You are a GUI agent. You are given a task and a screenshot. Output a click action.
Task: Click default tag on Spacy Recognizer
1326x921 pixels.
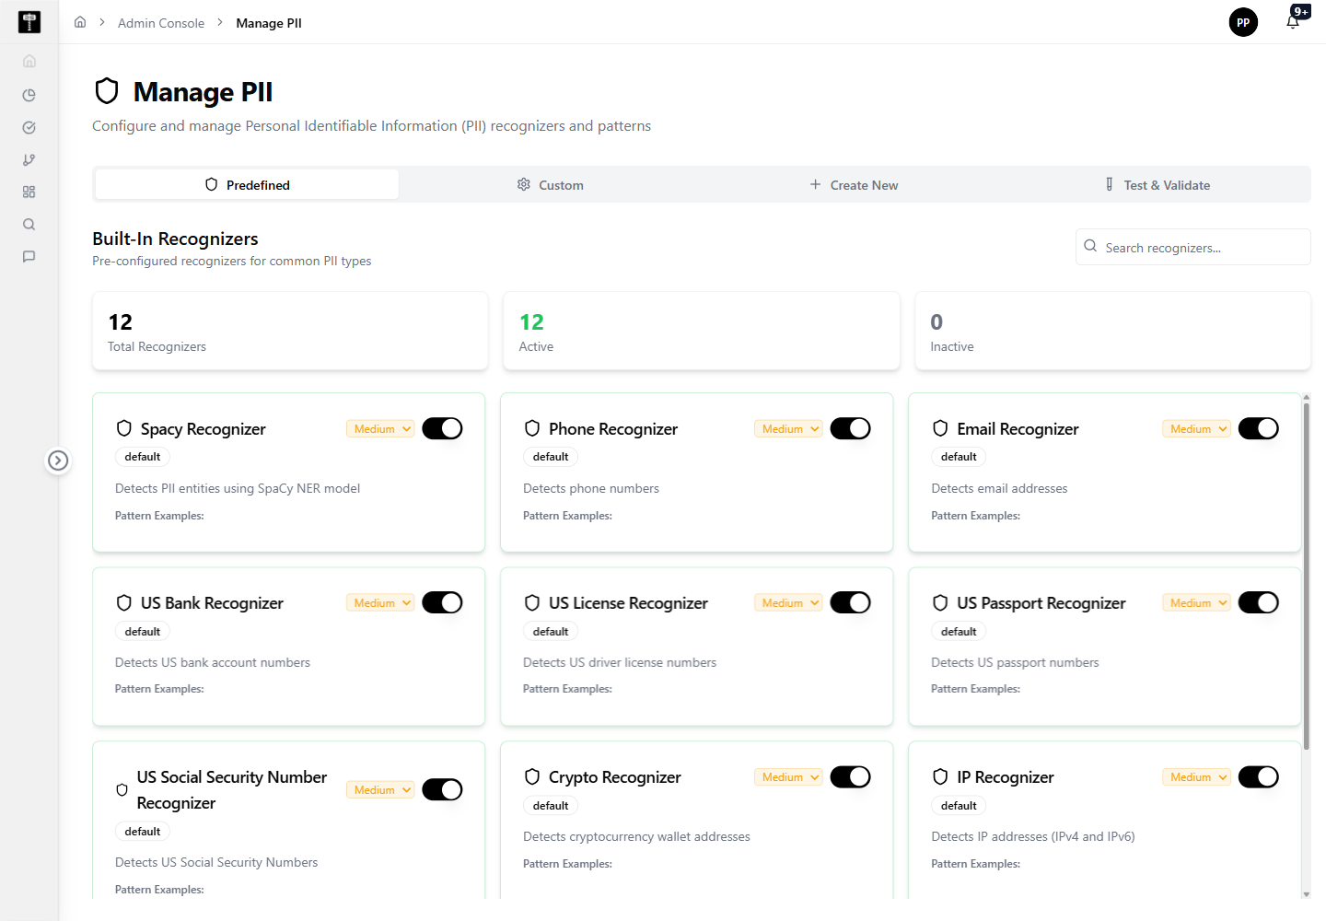(x=143, y=457)
